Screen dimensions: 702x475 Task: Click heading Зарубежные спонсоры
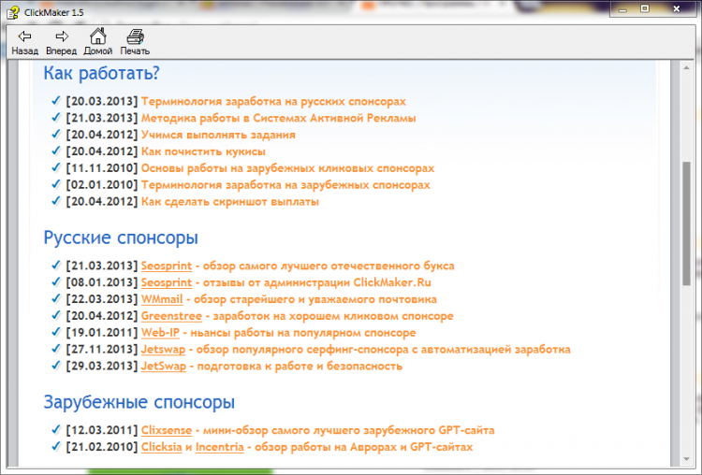[x=139, y=402]
